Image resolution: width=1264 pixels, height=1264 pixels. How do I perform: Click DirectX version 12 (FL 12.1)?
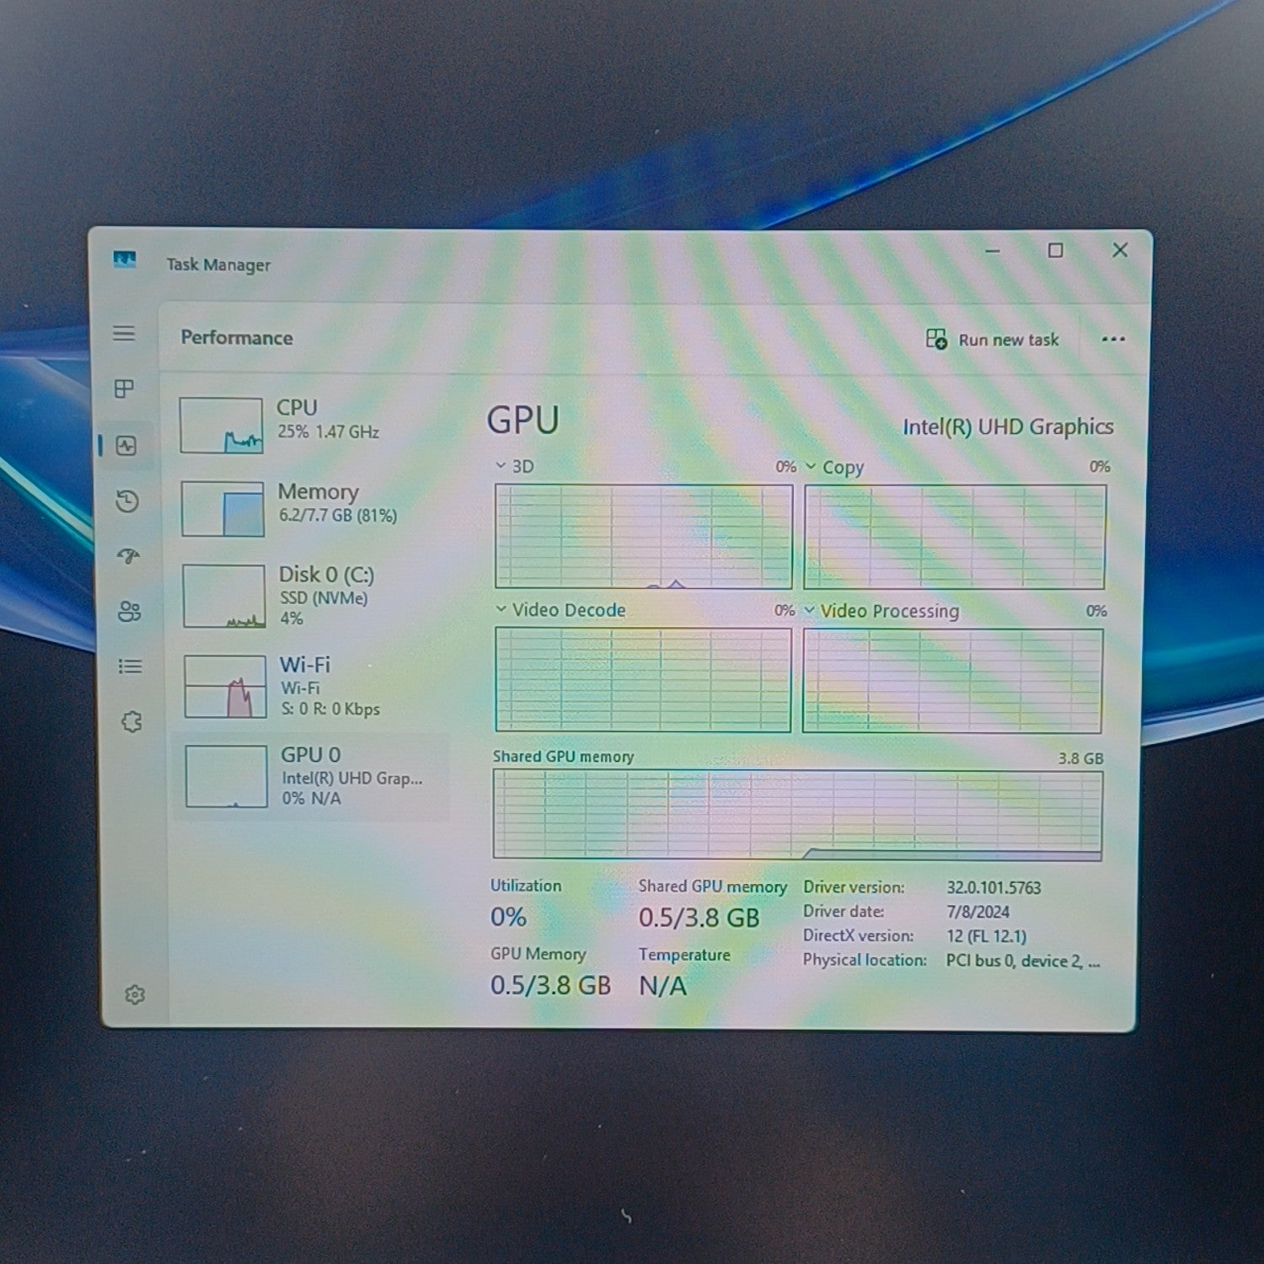[x=987, y=936]
